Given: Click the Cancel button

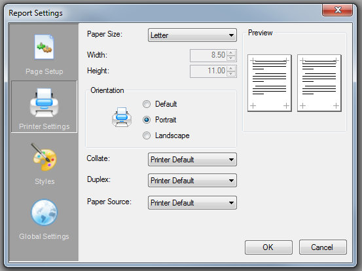Looking at the screenshot, I should 323,247.
